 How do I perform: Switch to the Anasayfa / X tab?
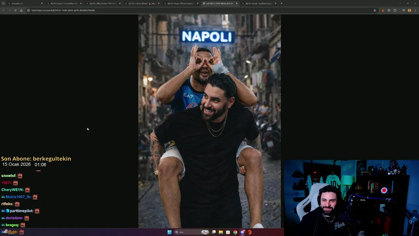tap(25, 3)
